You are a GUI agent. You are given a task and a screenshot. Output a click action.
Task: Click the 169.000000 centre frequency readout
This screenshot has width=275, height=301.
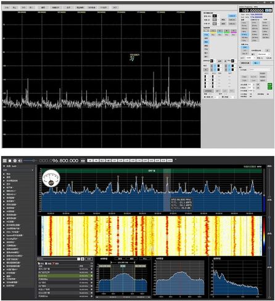253,10
